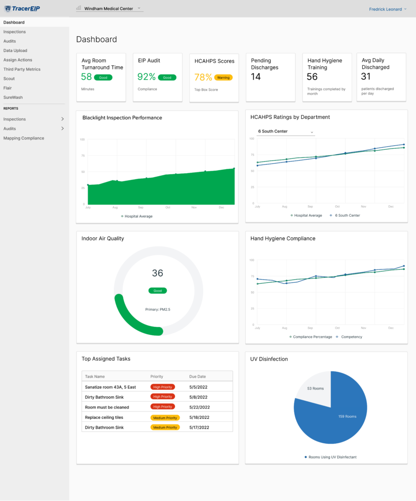Image resolution: width=416 pixels, height=501 pixels.
Task: Open the SureWash sidebar link
Action: 13,97
